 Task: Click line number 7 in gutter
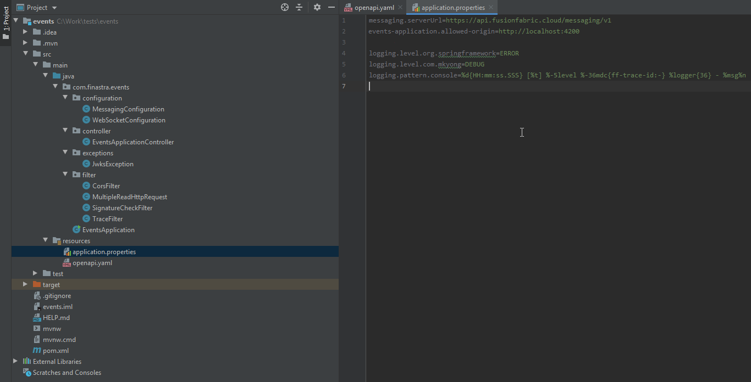(344, 87)
